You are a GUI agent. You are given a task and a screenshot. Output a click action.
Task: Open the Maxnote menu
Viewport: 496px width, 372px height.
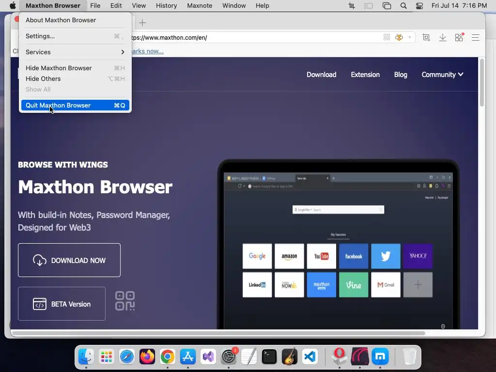[x=200, y=5]
